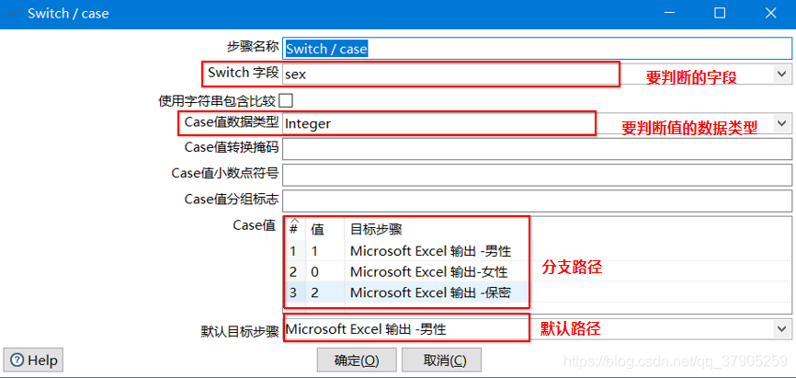Click the value cell 2 in row 3
The width and height of the screenshot is (796, 378).
[x=324, y=292]
